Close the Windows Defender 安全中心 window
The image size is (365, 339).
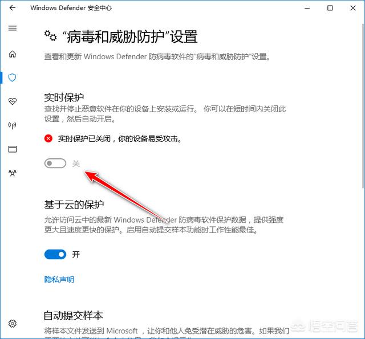pos(353,8)
